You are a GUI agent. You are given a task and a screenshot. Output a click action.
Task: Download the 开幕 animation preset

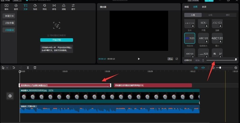[x=207, y=26]
